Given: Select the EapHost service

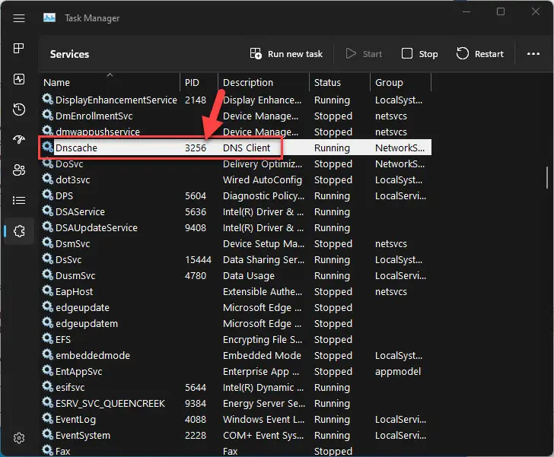Looking at the screenshot, I should point(235,291).
